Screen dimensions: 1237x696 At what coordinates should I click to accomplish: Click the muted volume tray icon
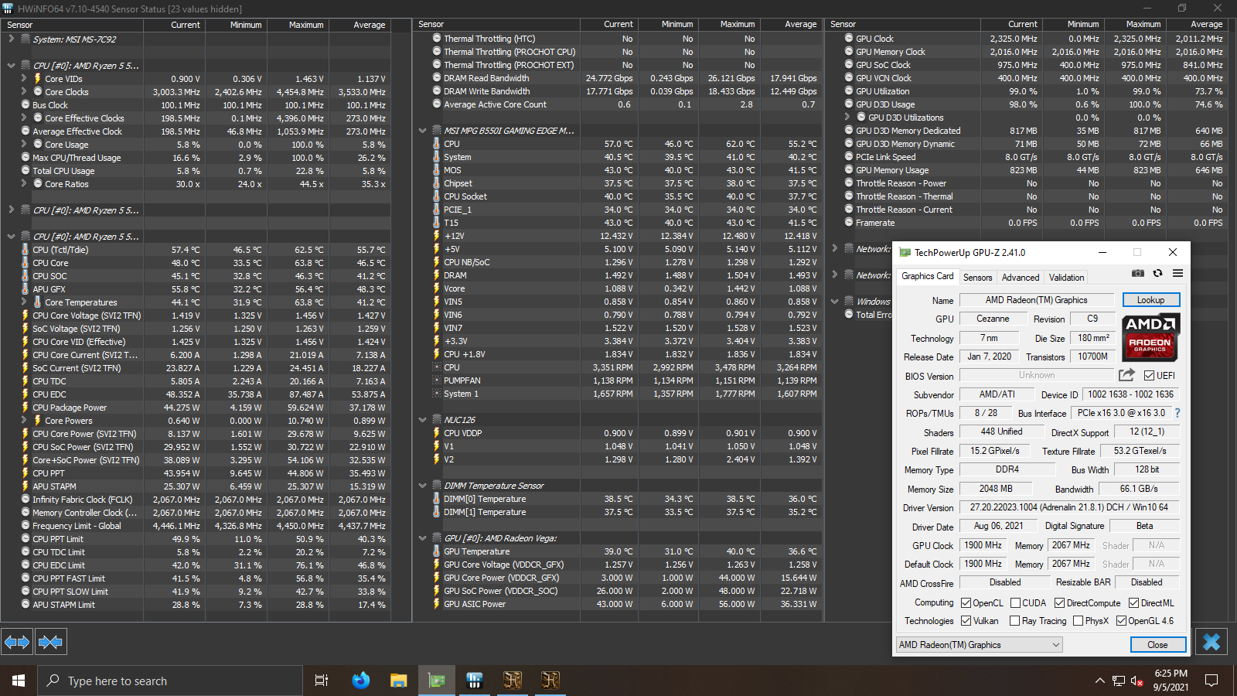1137,681
